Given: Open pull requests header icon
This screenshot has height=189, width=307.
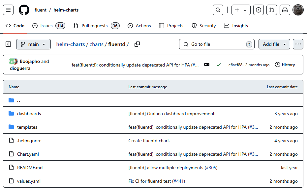Looking at the screenshot, I should click(x=272, y=10).
